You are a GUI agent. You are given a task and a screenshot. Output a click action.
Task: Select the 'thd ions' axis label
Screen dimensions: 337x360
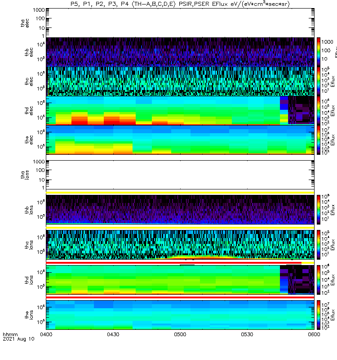point(29,280)
